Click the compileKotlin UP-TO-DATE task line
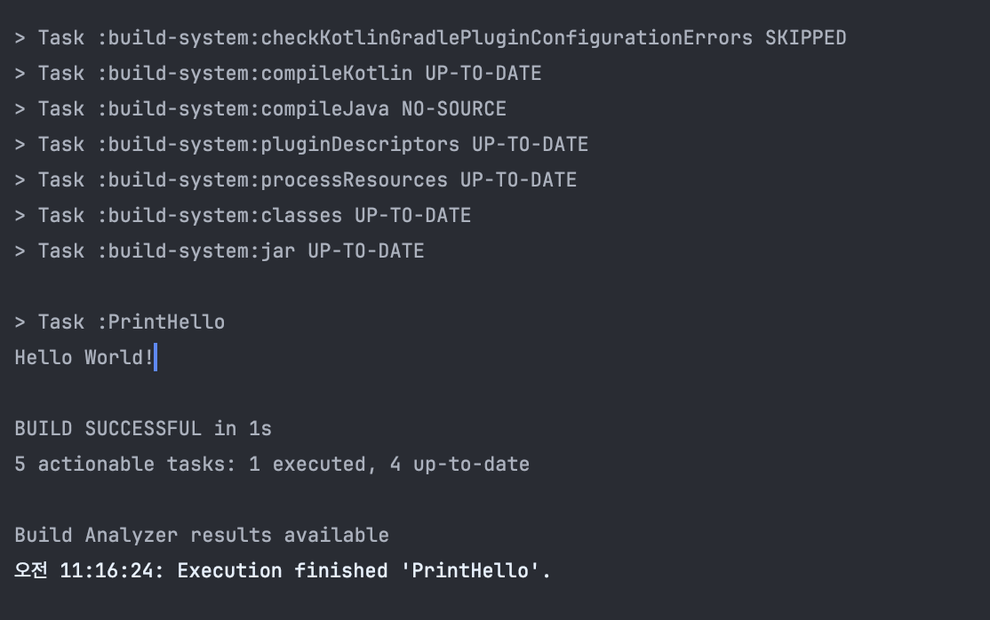The height and width of the screenshot is (620, 990). [278, 73]
